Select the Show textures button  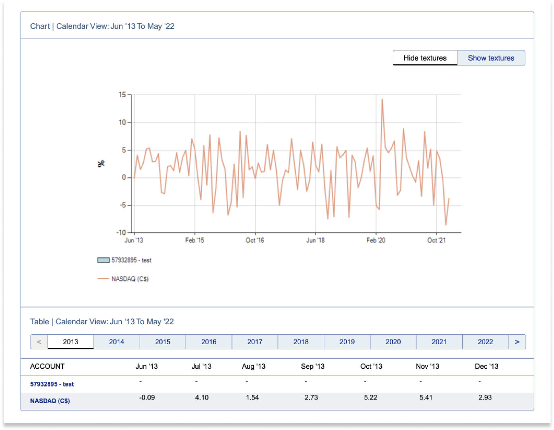pyautogui.click(x=491, y=58)
